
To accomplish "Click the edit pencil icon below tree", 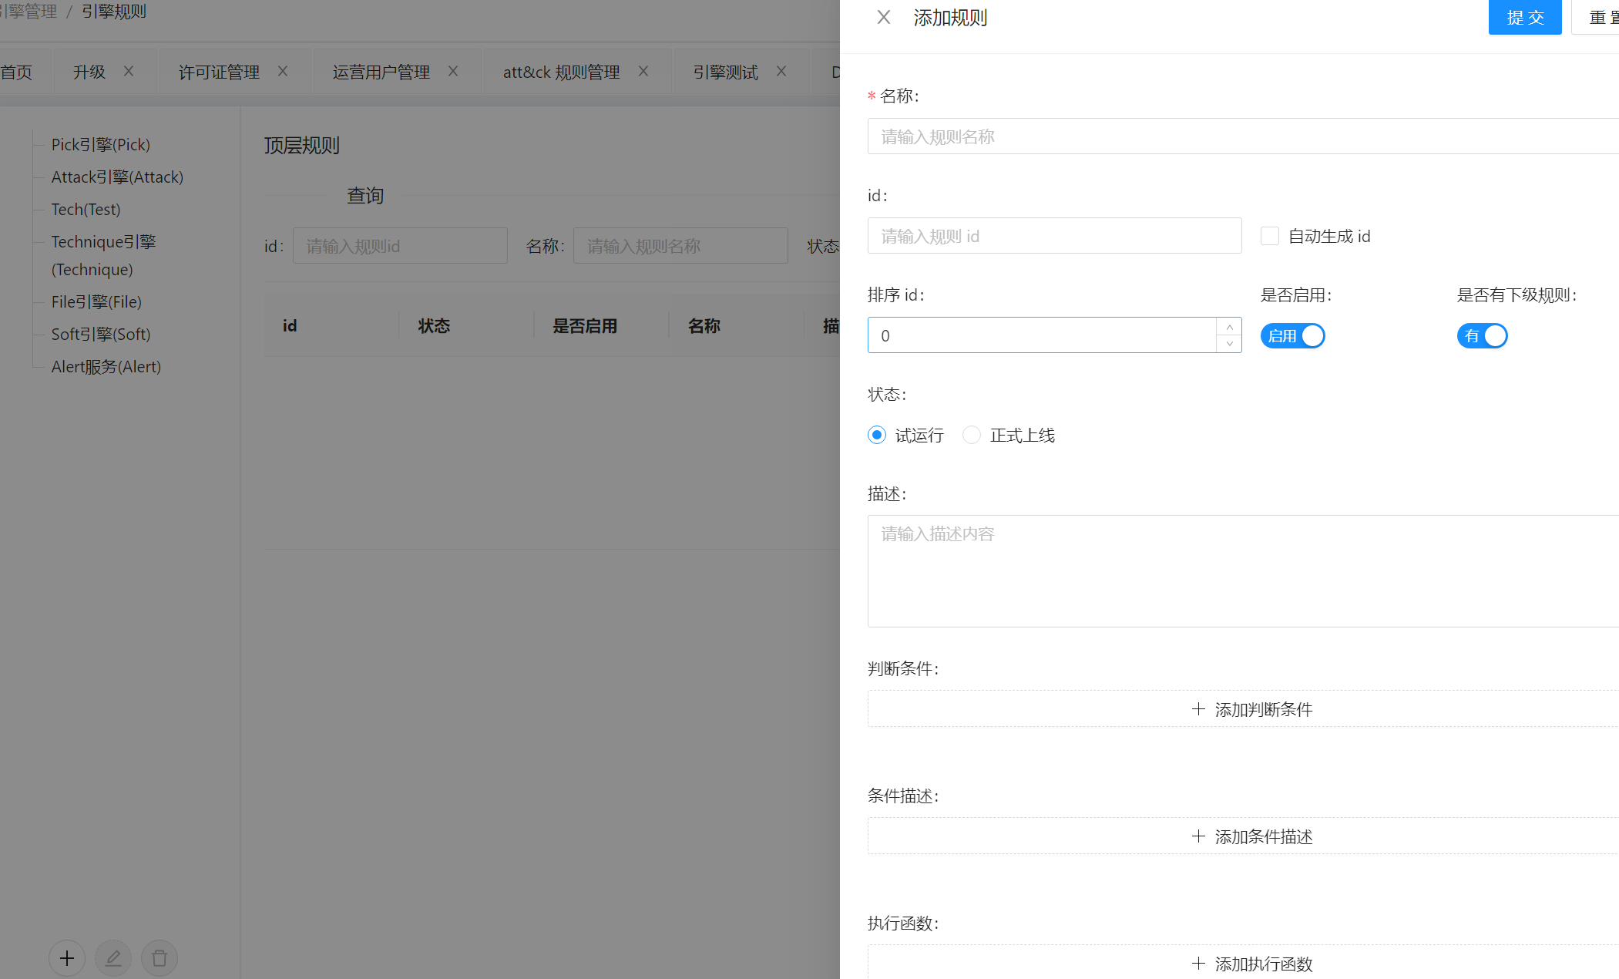I will click(113, 958).
